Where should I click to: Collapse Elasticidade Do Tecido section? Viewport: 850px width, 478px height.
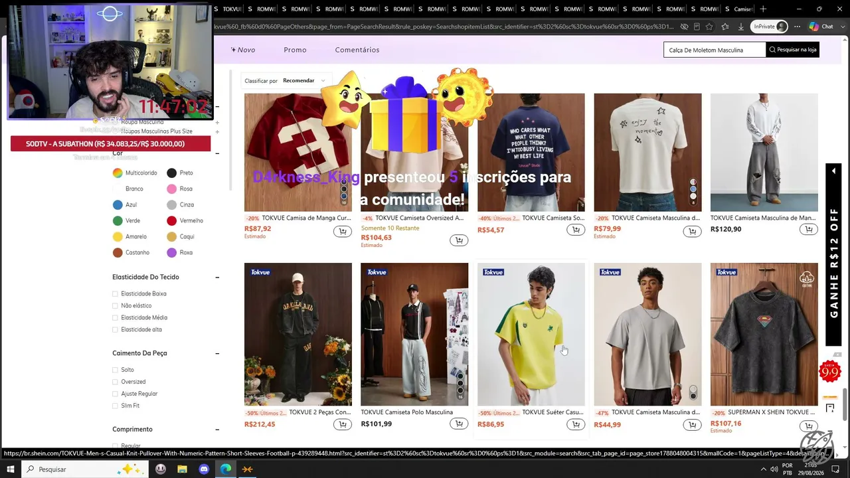tap(217, 278)
